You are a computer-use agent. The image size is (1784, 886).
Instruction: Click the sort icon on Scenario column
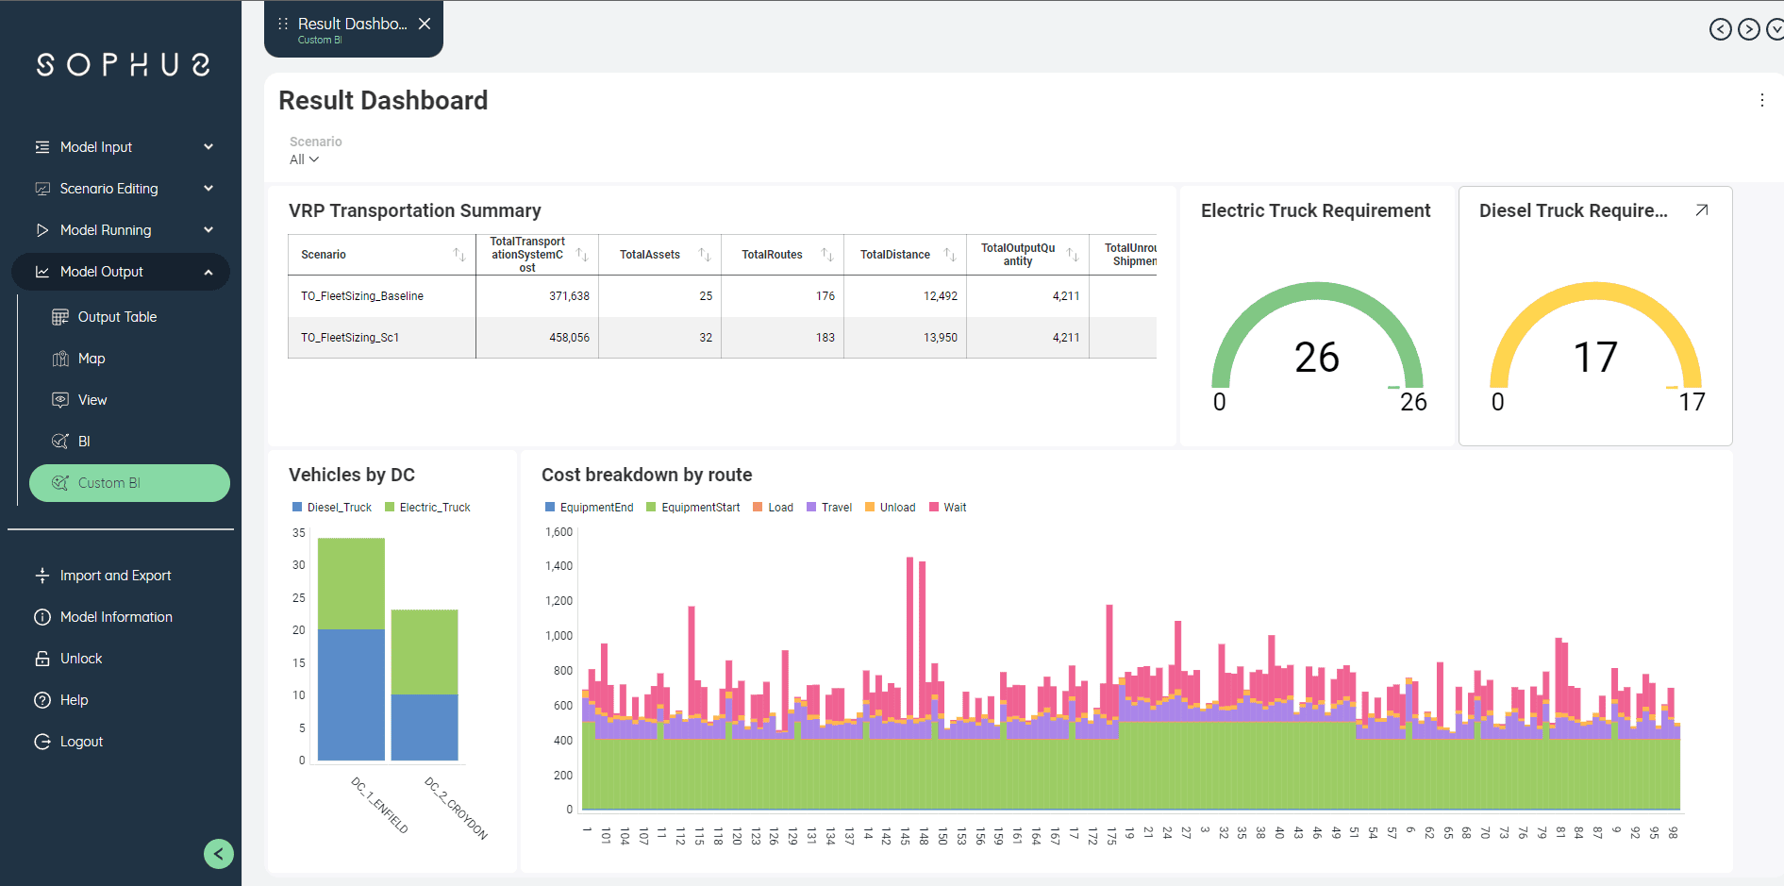coord(459,255)
